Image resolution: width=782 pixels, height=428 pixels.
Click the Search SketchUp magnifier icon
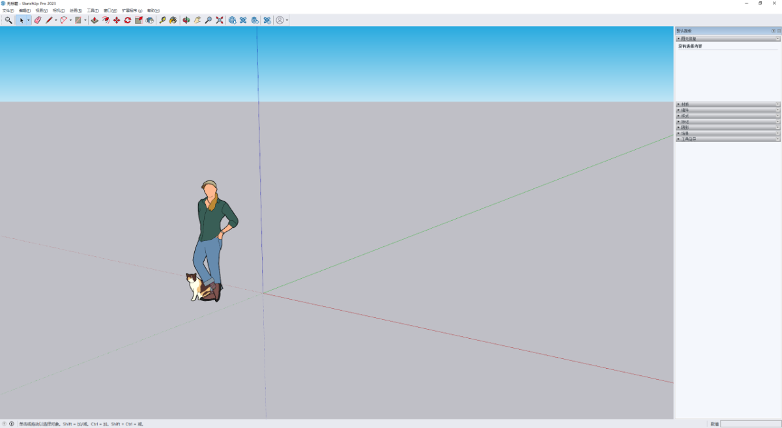pos(8,20)
